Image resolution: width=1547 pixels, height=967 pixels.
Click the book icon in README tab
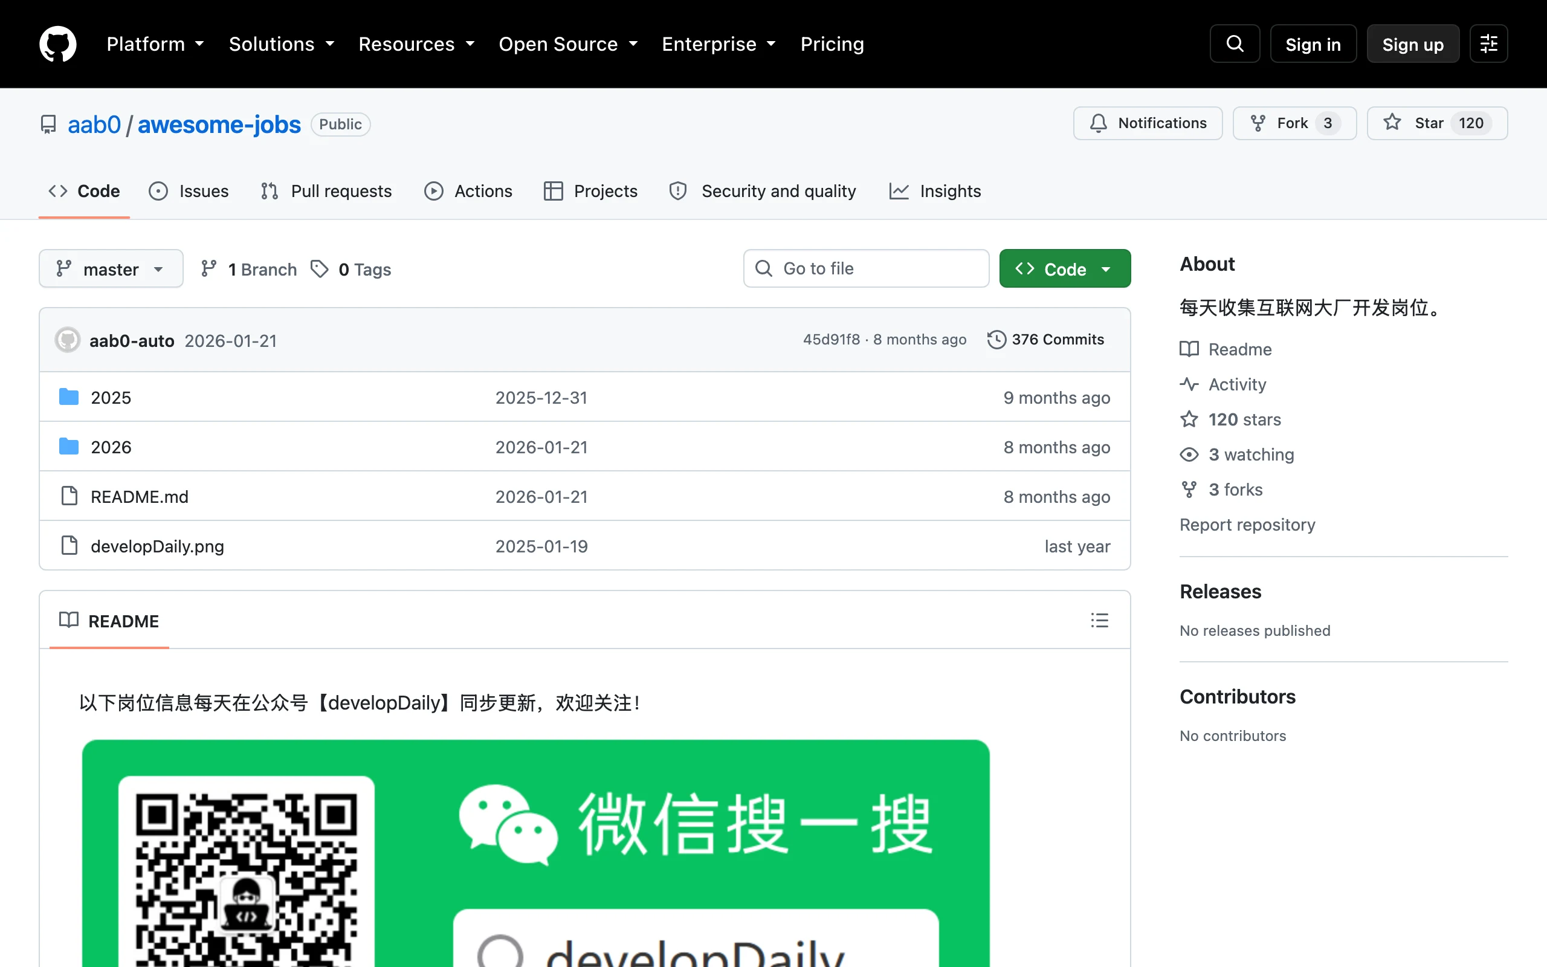69,620
